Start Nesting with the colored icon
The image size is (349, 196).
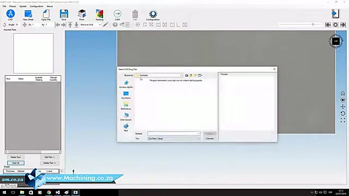(x=99, y=14)
